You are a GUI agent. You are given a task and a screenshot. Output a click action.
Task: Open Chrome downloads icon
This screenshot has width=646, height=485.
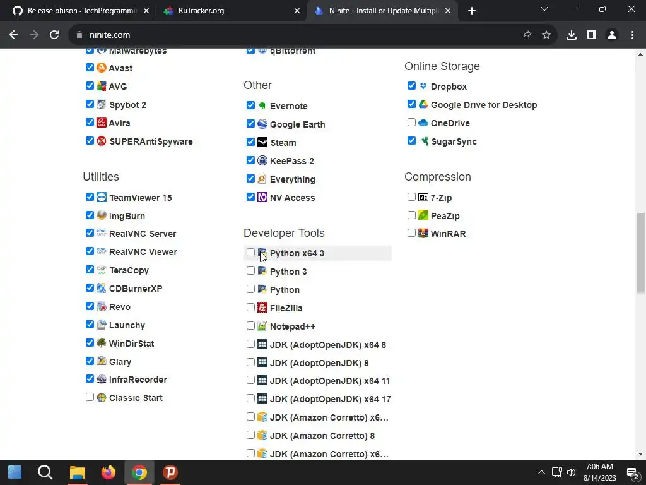(x=572, y=35)
